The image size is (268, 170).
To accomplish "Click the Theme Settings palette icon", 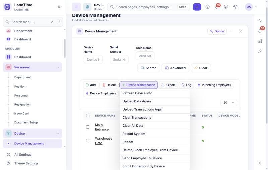I will pyautogui.click(x=8, y=163).
